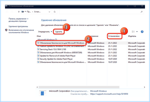The height and width of the screenshot is (102, 150).
Task: Click the Пр... breadcrumb in address bar
Action: 29,12
